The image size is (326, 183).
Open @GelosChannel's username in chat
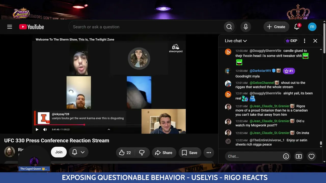pos(262,83)
